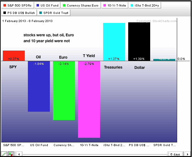Toggle the 10-Yr T-Note legend tab
The height and width of the screenshot is (157, 192).
pos(115,5)
